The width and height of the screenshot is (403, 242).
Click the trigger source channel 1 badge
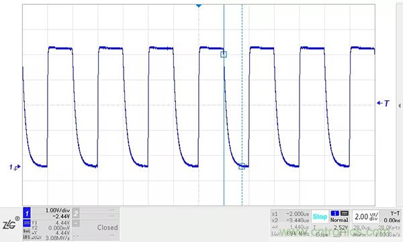click(x=334, y=213)
